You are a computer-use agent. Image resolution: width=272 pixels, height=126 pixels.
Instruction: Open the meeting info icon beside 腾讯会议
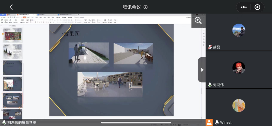[146, 7]
